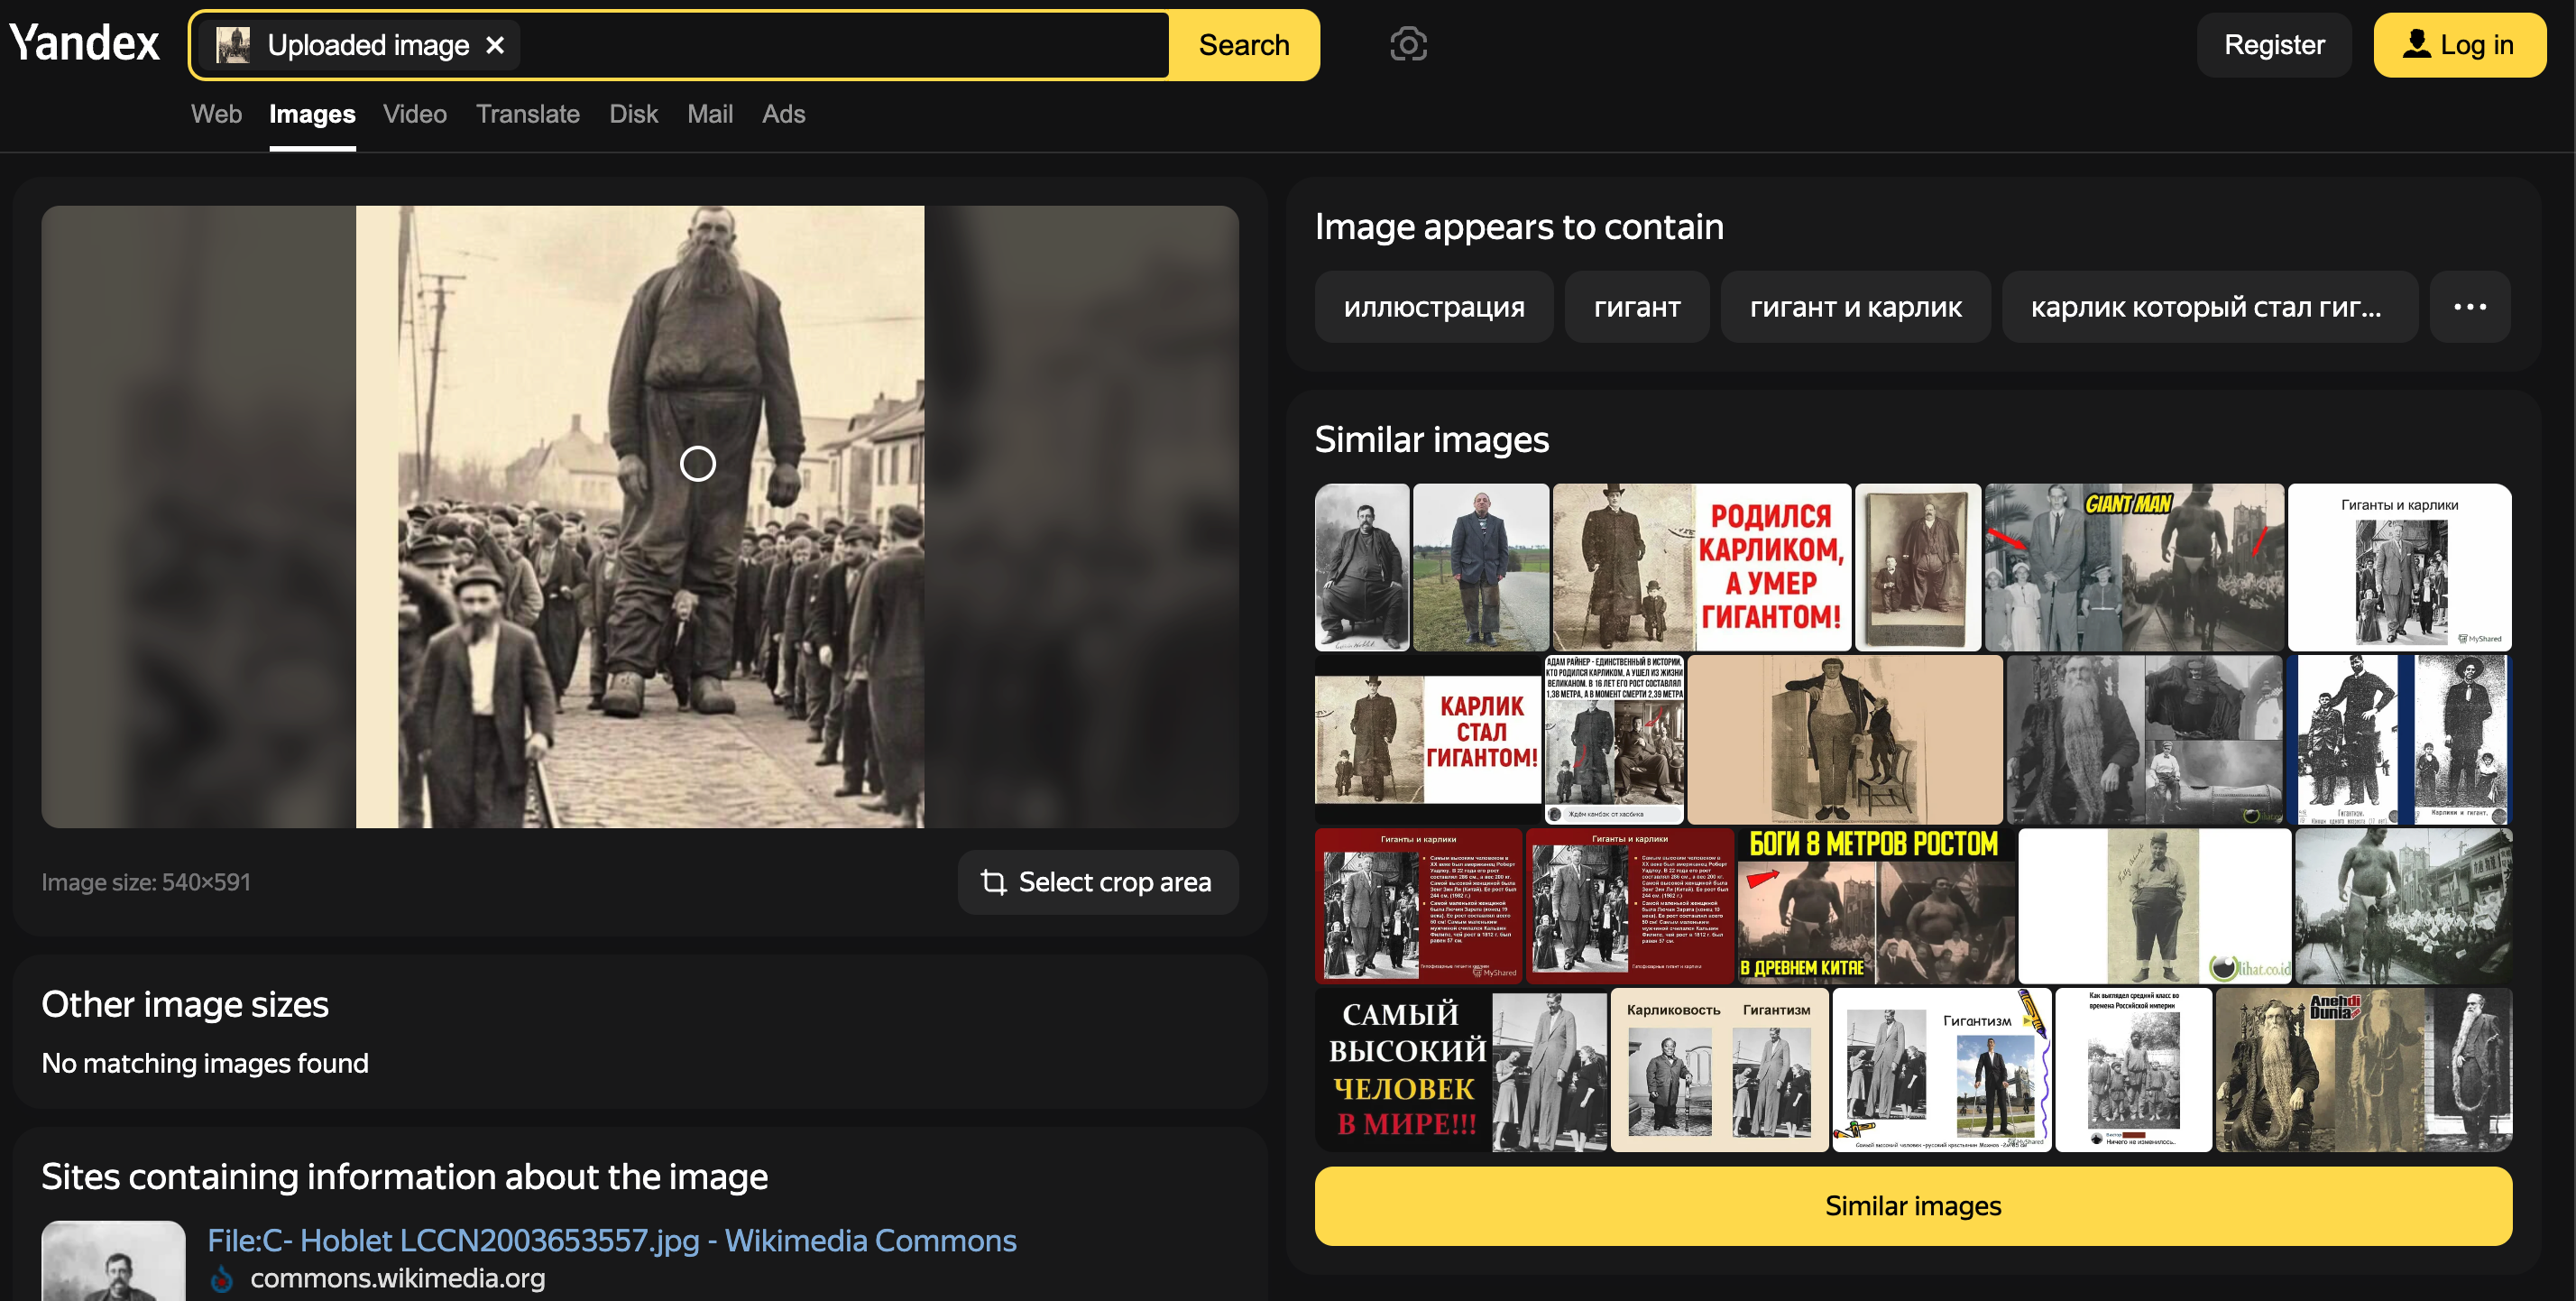Click the camera image search icon
The height and width of the screenshot is (1301, 2576).
tap(1408, 44)
